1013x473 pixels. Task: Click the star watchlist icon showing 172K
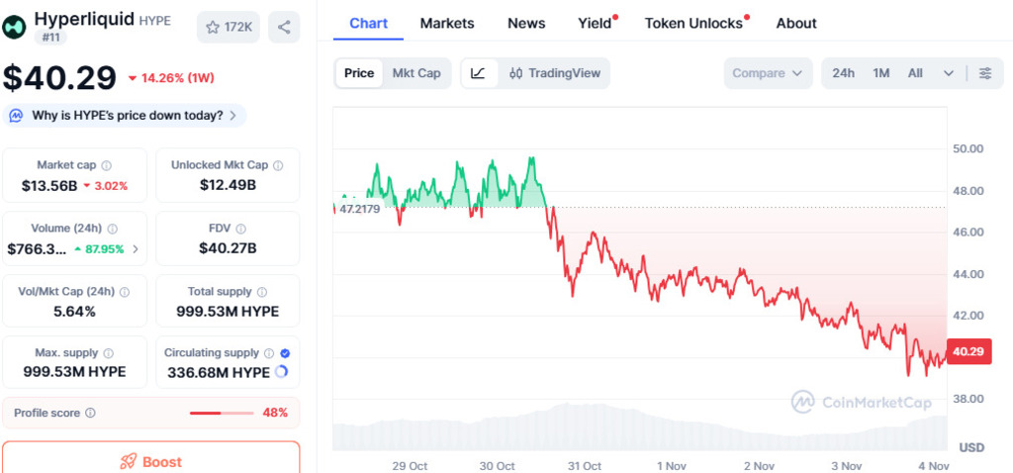point(228,27)
